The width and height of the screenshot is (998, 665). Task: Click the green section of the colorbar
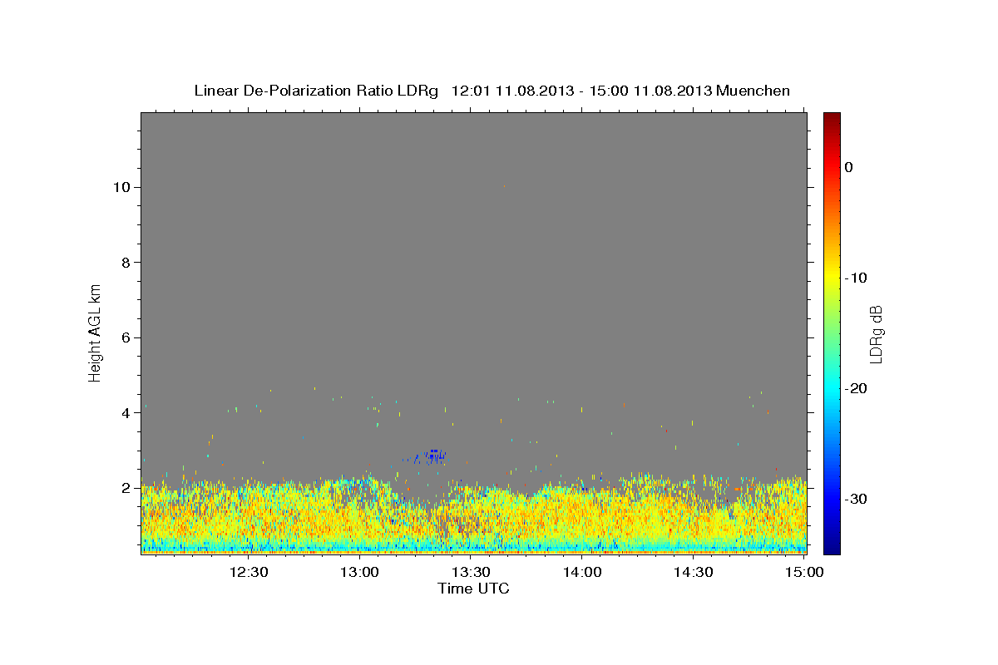pos(832,332)
